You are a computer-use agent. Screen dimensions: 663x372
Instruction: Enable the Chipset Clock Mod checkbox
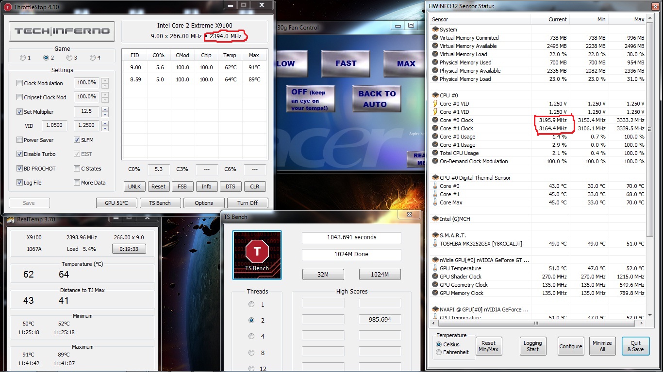[20, 97]
